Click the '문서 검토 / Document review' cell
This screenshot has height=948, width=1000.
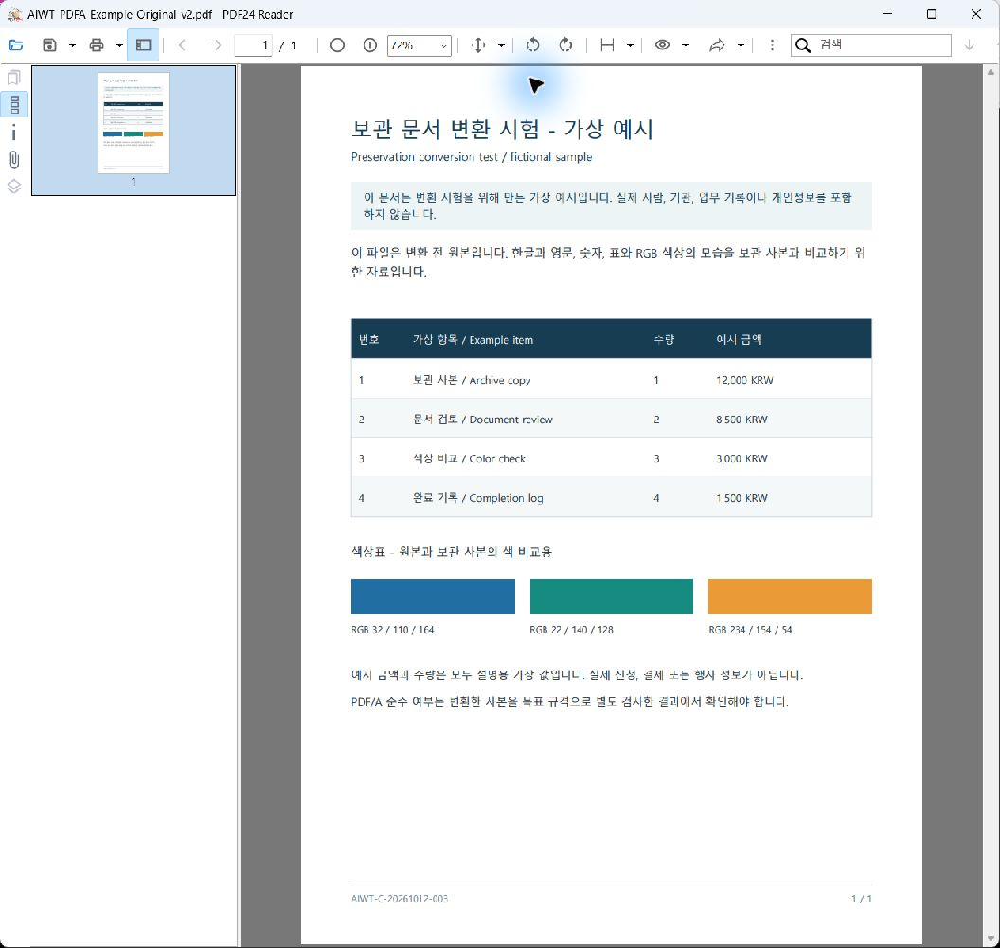pyautogui.click(x=482, y=420)
